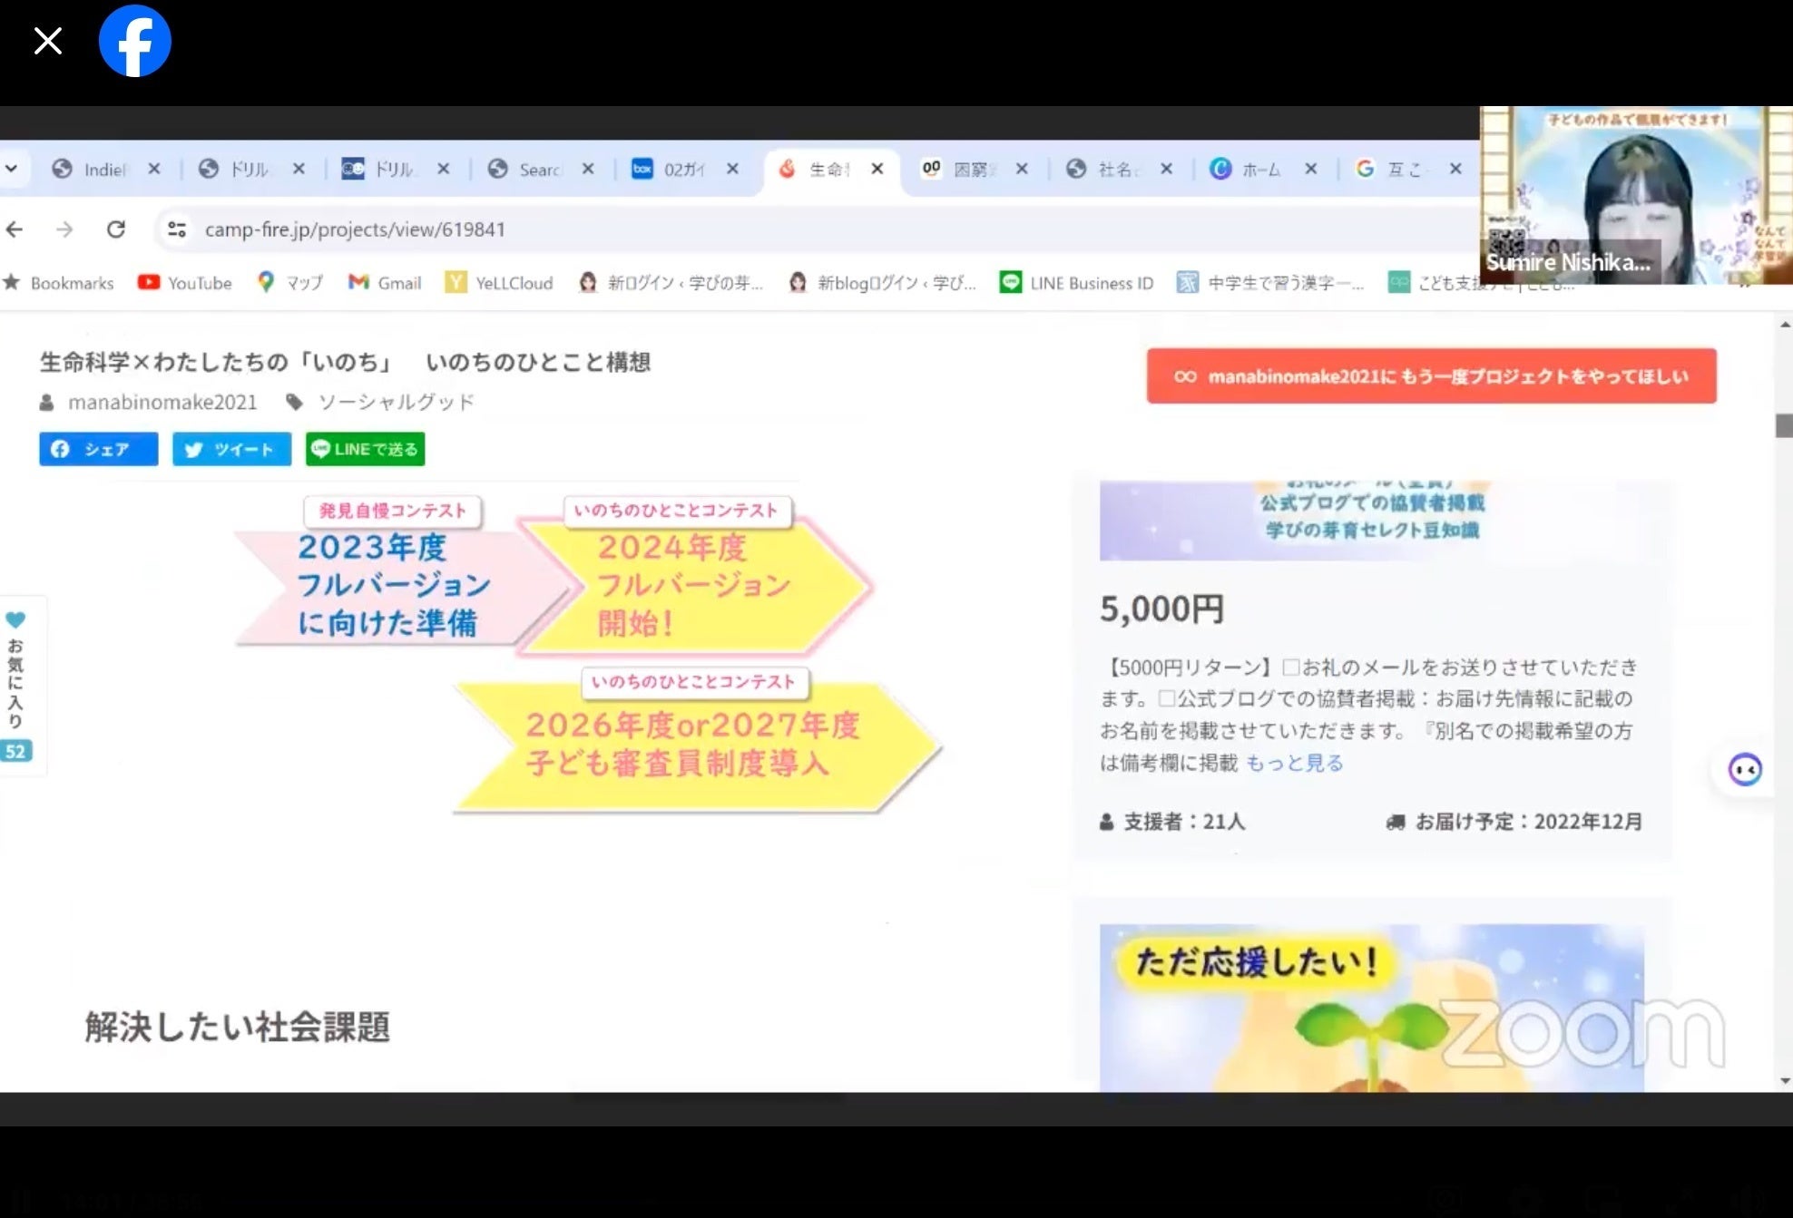Expand reward text with もっと見る
The image size is (1793, 1218).
pos(1294,763)
